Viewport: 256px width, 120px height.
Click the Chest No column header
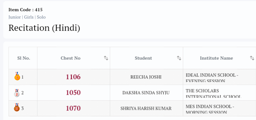(x=70, y=58)
